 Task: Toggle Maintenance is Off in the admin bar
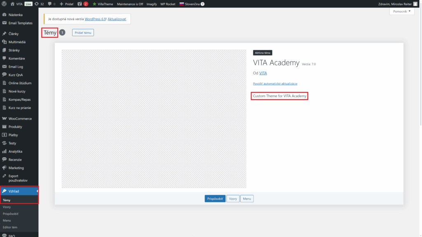(130, 4)
